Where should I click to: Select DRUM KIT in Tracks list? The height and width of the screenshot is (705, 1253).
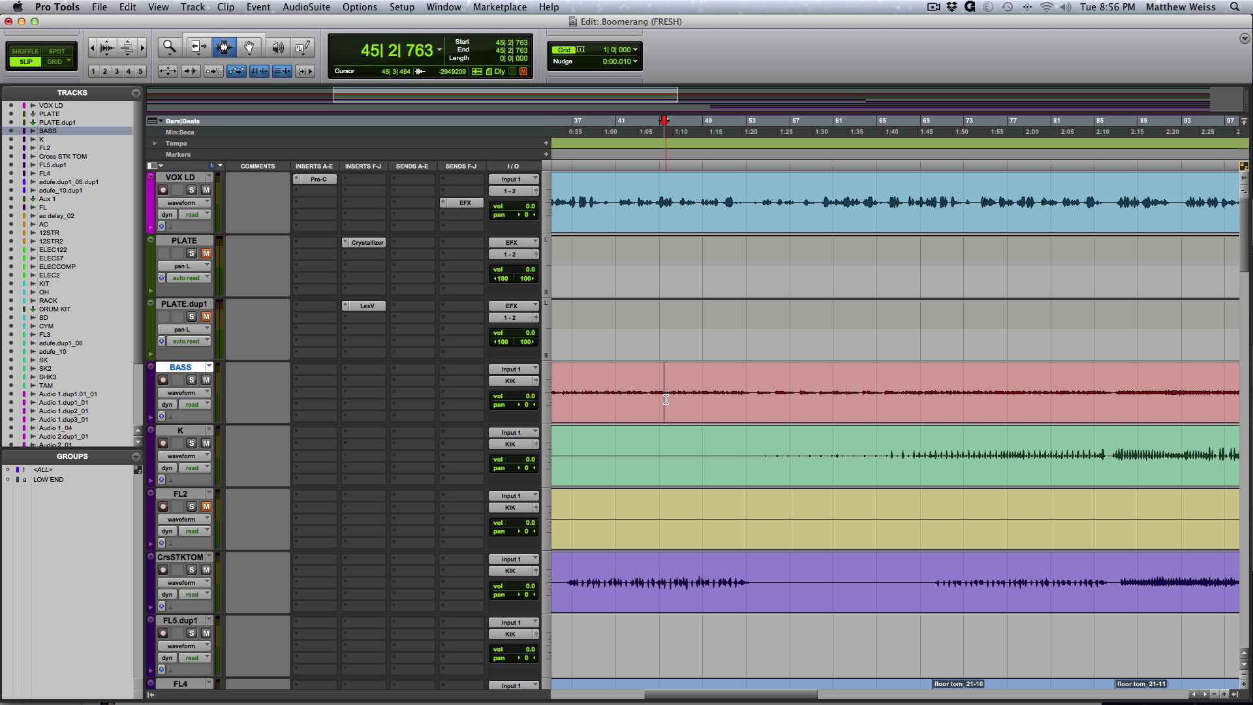point(55,309)
